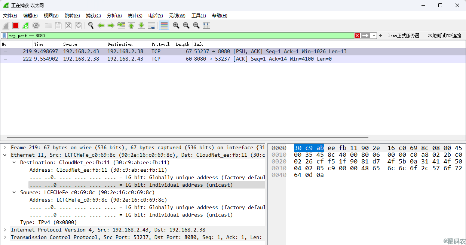Viewport: 466px width, 245px height.
Task: Toggle packet list colorization
Action: [x=164, y=25]
